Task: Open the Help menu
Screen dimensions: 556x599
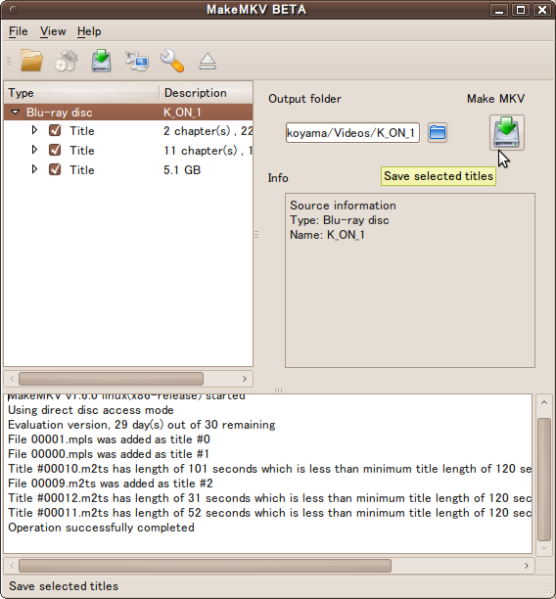Action: tap(89, 31)
